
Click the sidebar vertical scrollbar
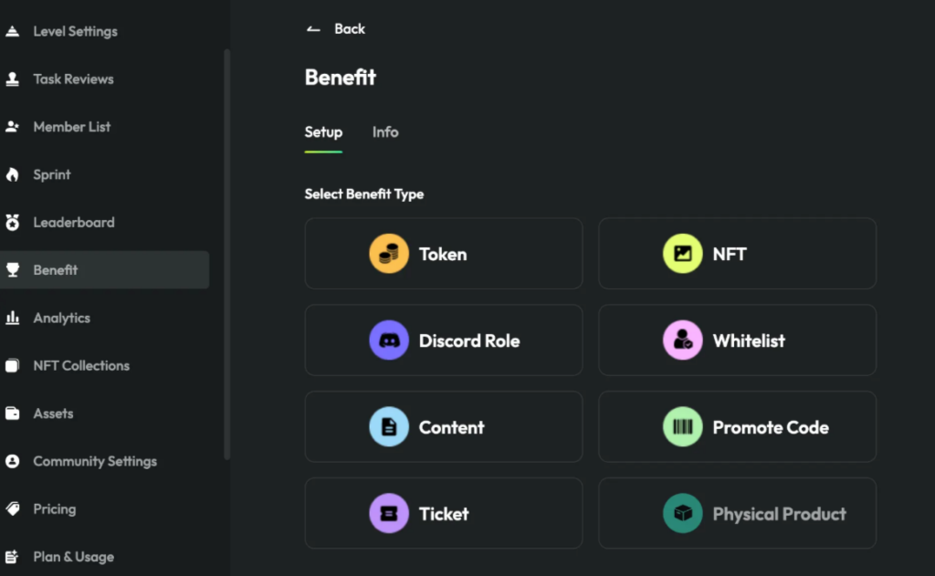pos(226,256)
